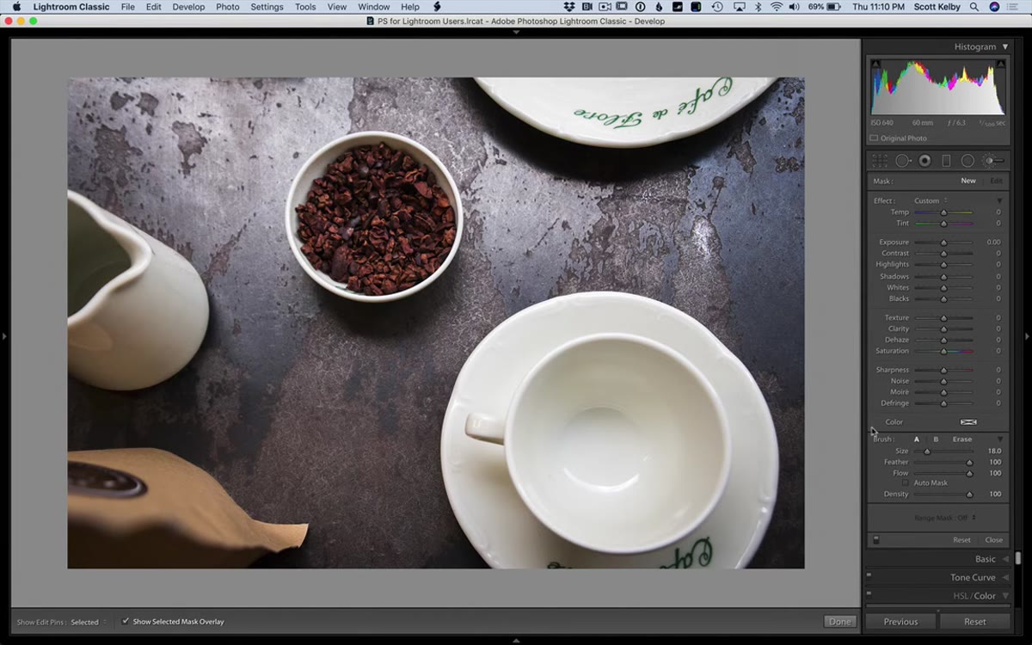Open the battery status menu
The height and width of the screenshot is (645, 1032).
(x=835, y=7)
